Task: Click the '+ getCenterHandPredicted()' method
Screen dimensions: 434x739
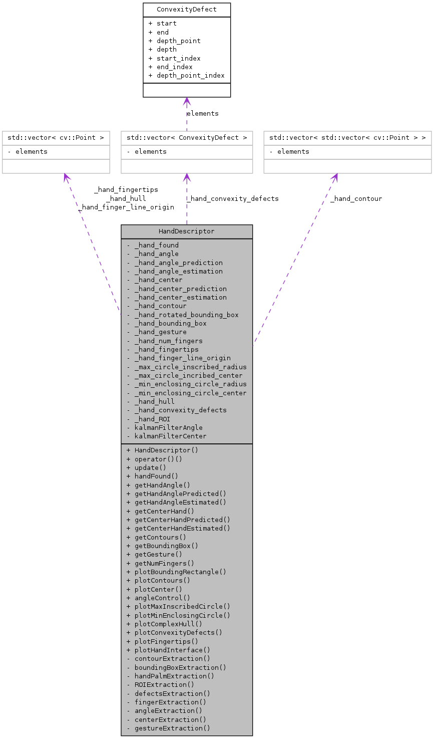Action: tap(179, 520)
